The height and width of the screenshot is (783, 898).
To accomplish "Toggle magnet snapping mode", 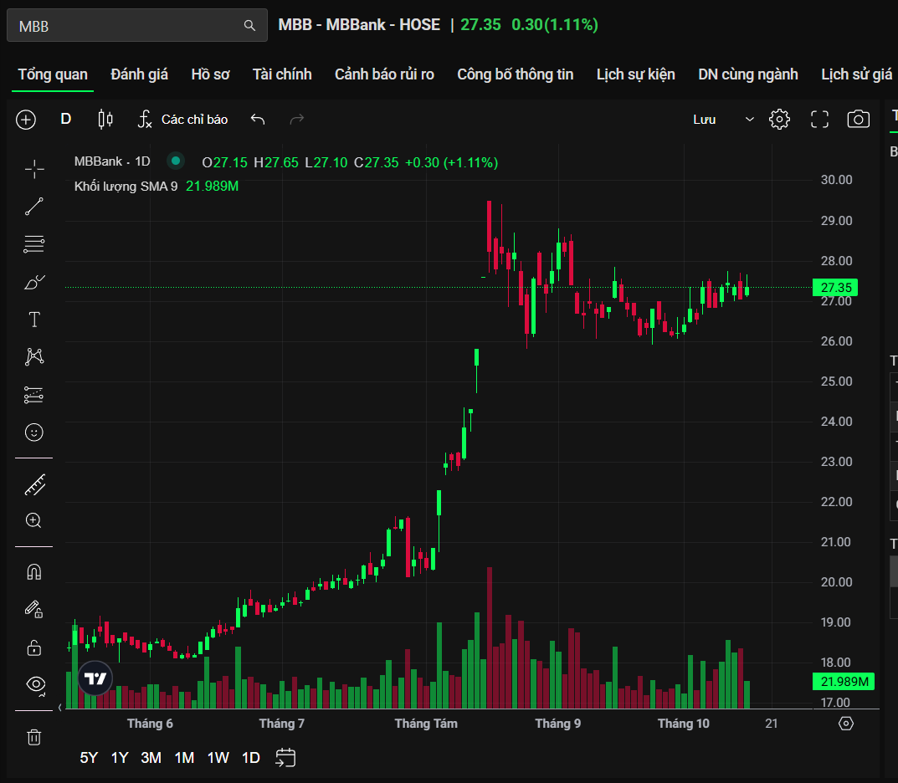I will tap(34, 572).
